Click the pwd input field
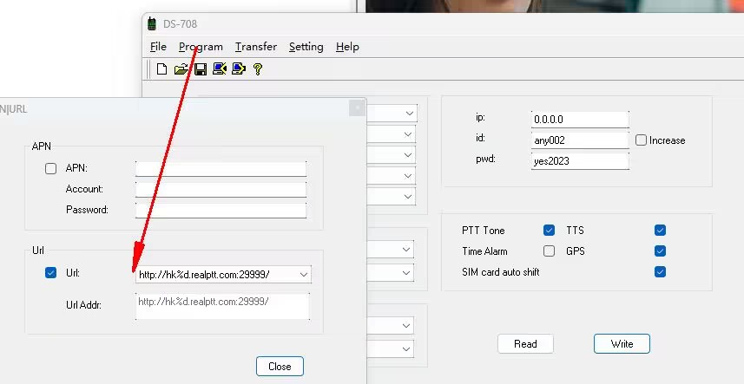 coord(579,160)
